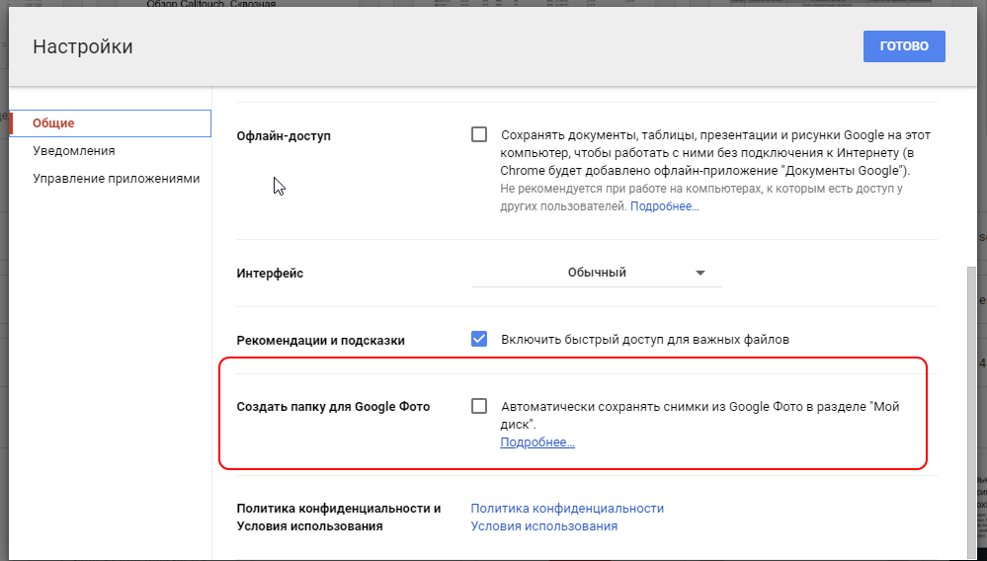Click the Создать папку для Google Фото label
Image resolution: width=987 pixels, height=561 pixels.
tap(333, 406)
